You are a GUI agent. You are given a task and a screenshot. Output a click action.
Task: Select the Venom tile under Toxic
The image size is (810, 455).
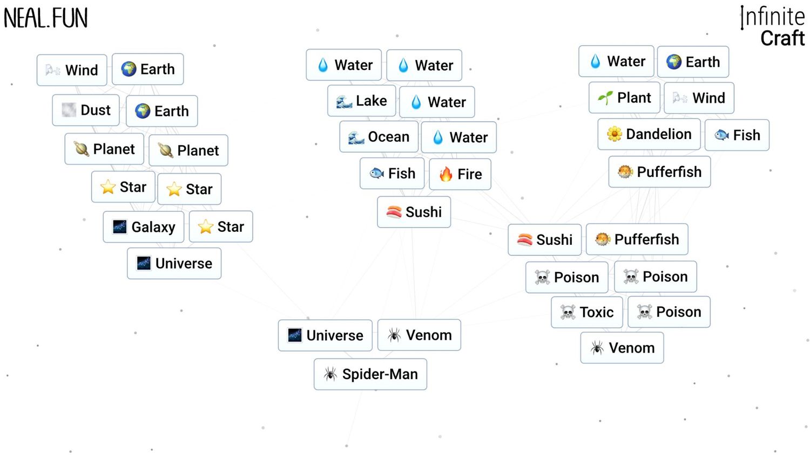[x=622, y=348]
